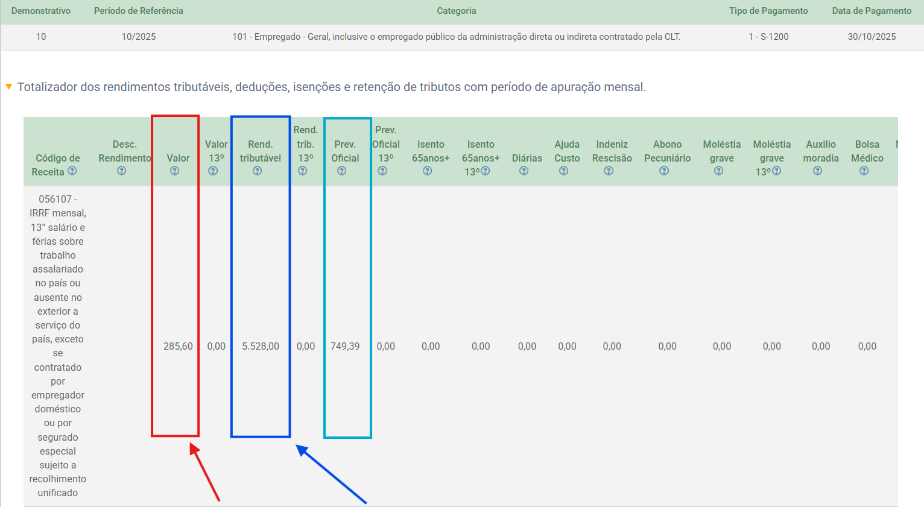The width and height of the screenshot is (924, 507).
Task: Click the Abono Pecuniário header label
Action: 668,151
